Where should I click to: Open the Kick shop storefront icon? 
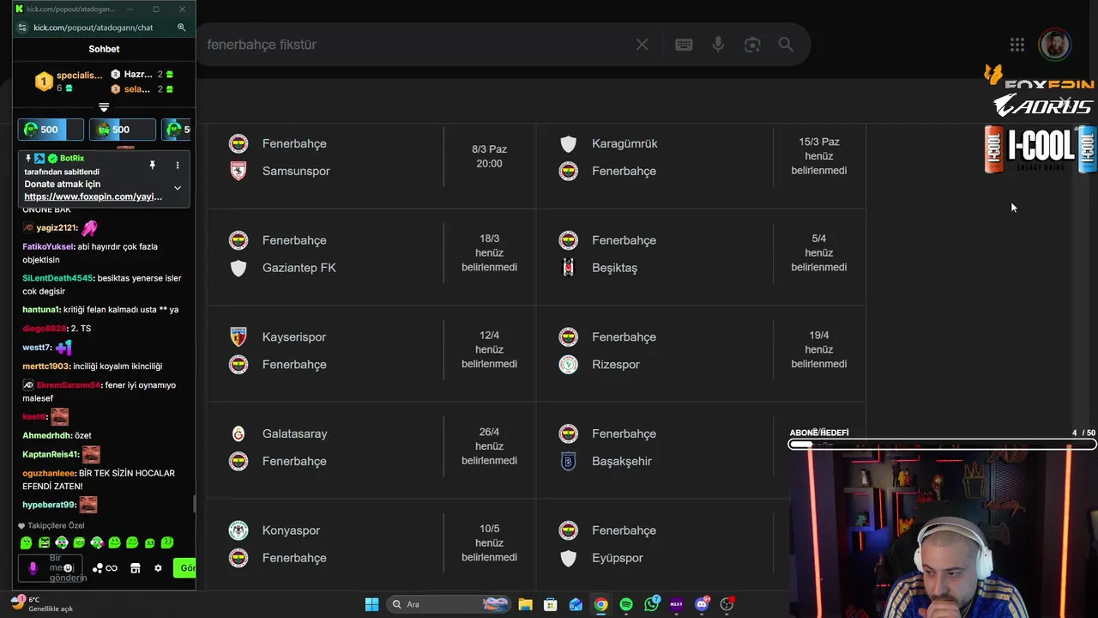pyautogui.click(x=135, y=568)
